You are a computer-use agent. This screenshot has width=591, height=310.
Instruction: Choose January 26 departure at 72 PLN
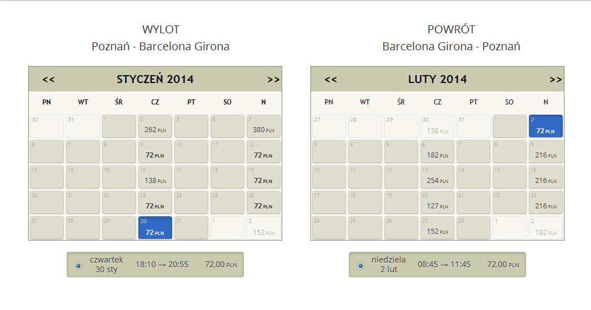pos(264,202)
